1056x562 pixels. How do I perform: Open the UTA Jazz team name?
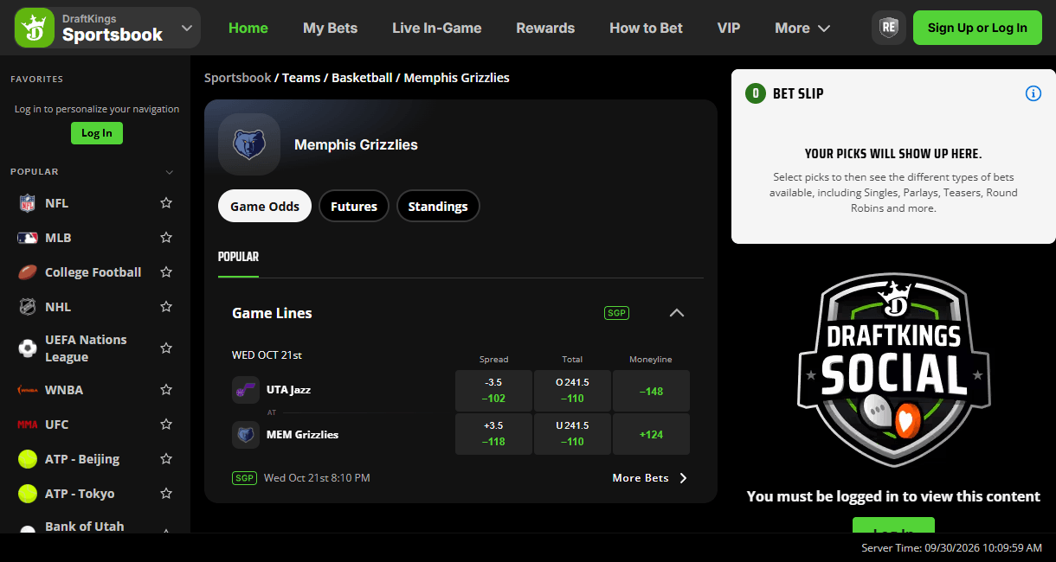[x=289, y=390]
